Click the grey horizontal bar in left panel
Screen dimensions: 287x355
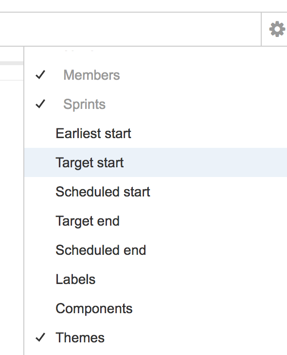[x=12, y=63]
